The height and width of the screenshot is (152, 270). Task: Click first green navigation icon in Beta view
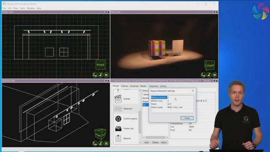[203, 75]
